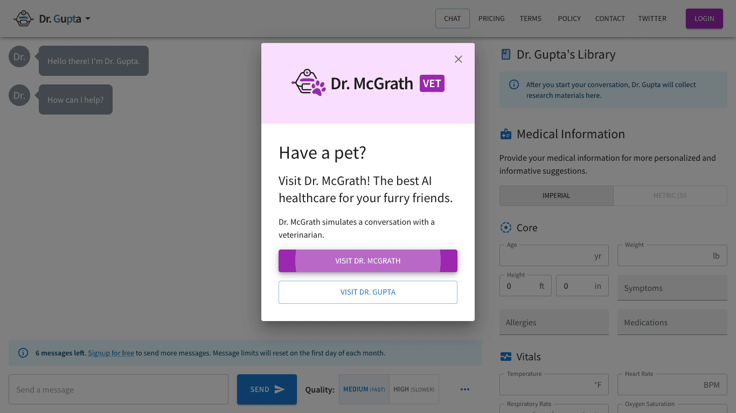Go to the Contact navigation item
Image resolution: width=736 pixels, height=413 pixels.
click(610, 19)
